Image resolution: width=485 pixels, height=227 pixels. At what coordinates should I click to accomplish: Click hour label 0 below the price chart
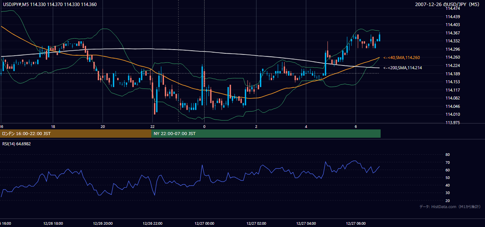[204, 126]
